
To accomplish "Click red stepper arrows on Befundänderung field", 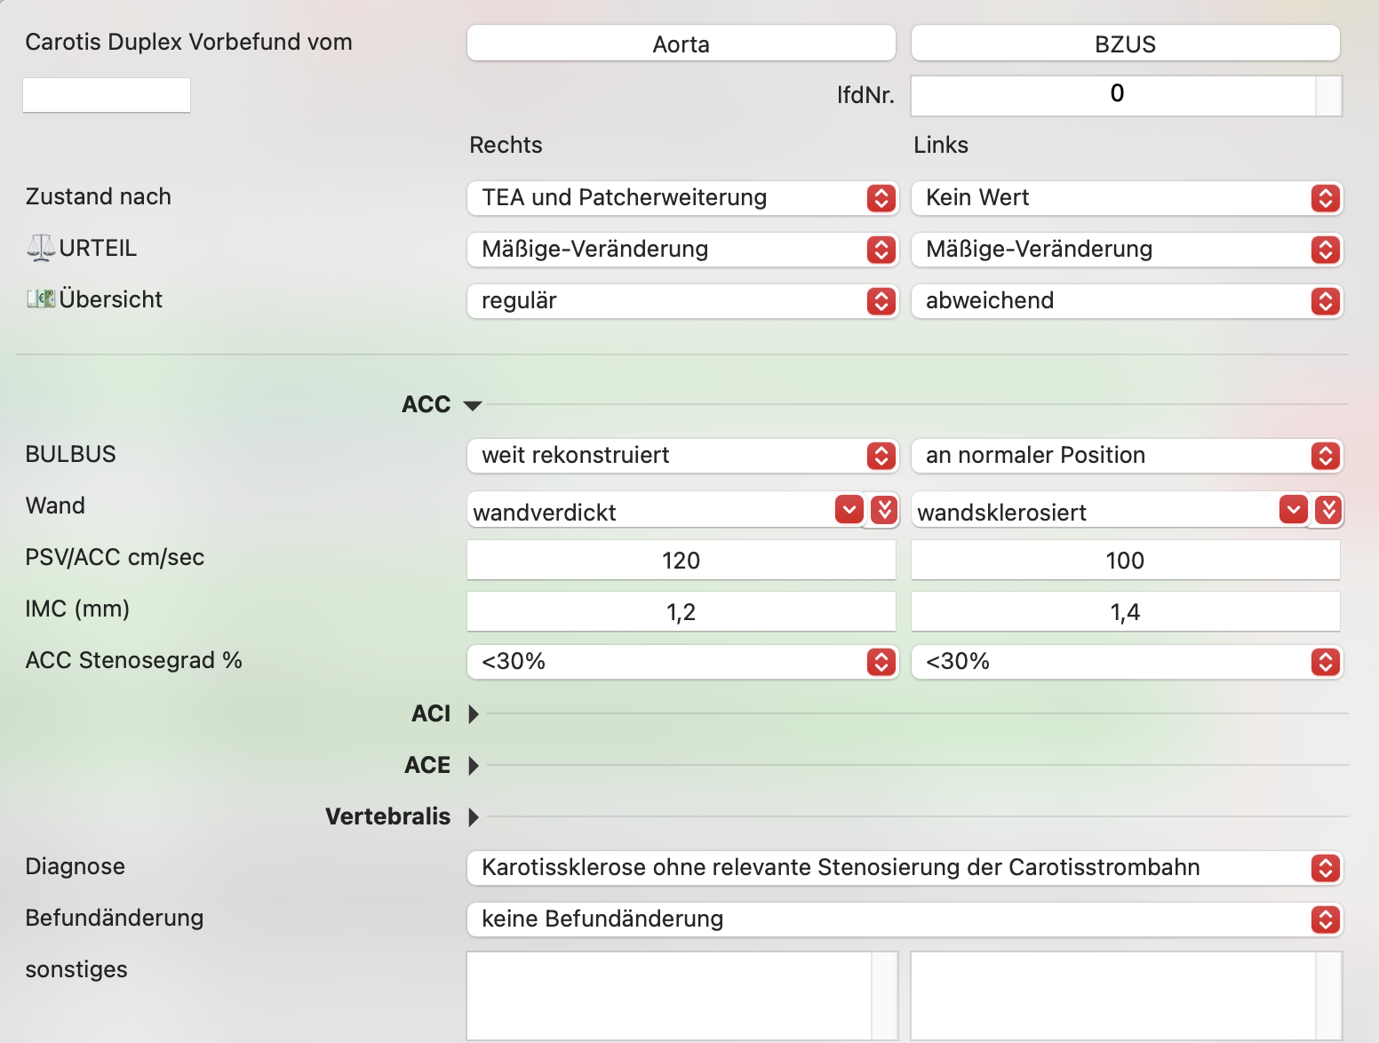I will (x=1325, y=920).
